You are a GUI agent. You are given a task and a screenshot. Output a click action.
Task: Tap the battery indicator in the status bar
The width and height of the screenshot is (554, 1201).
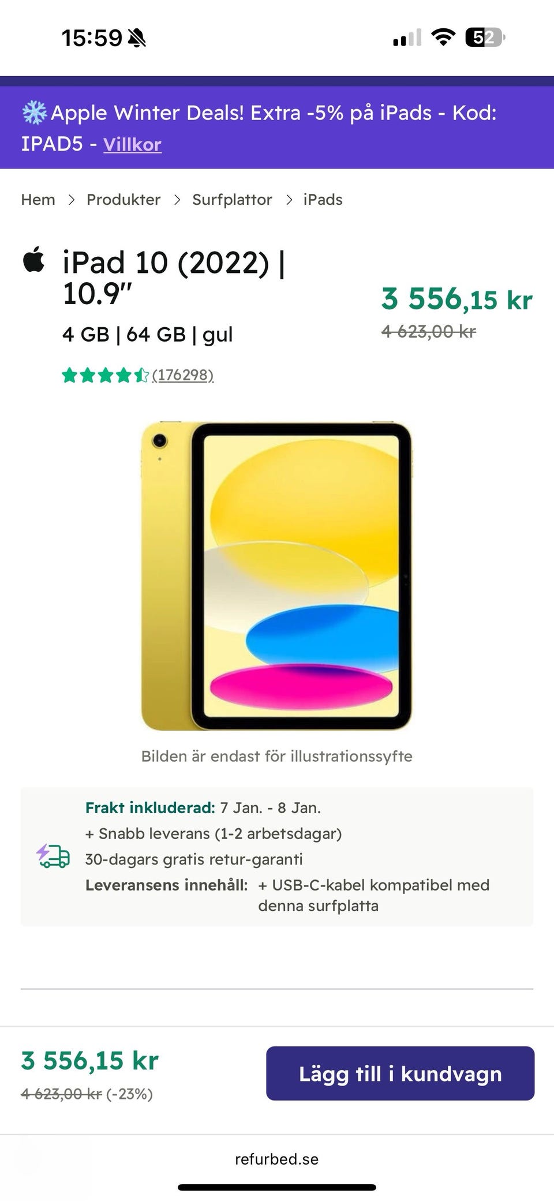[485, 36]
